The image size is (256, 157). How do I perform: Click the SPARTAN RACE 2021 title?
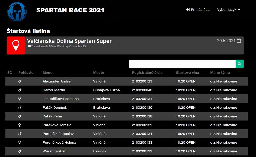tap(70, 10)
